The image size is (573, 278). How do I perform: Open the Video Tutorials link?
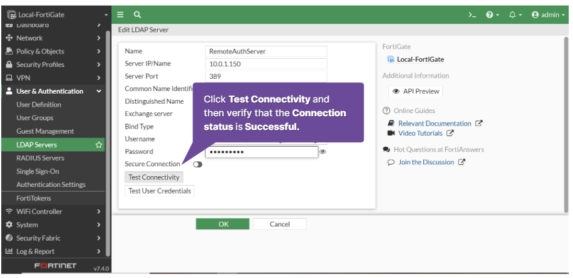pos(420,133)
